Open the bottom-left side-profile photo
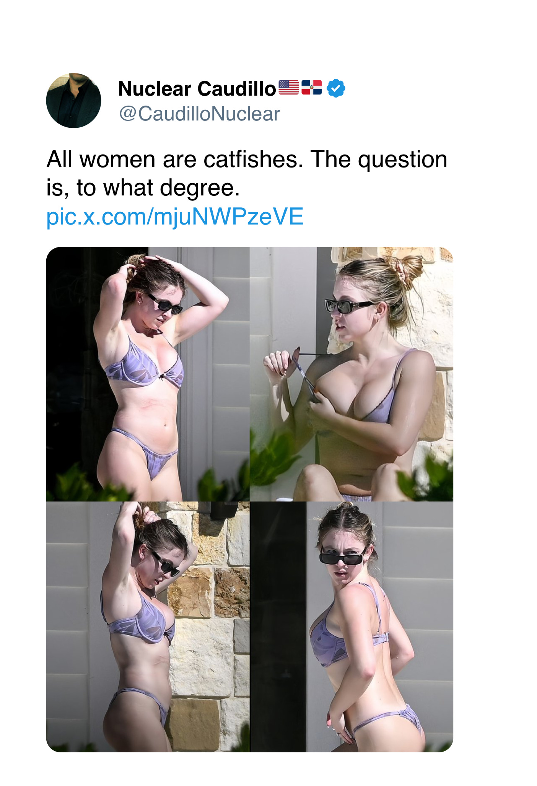This screenshot has width=537, height=786. pyautogui.click(x=148, y=627)
